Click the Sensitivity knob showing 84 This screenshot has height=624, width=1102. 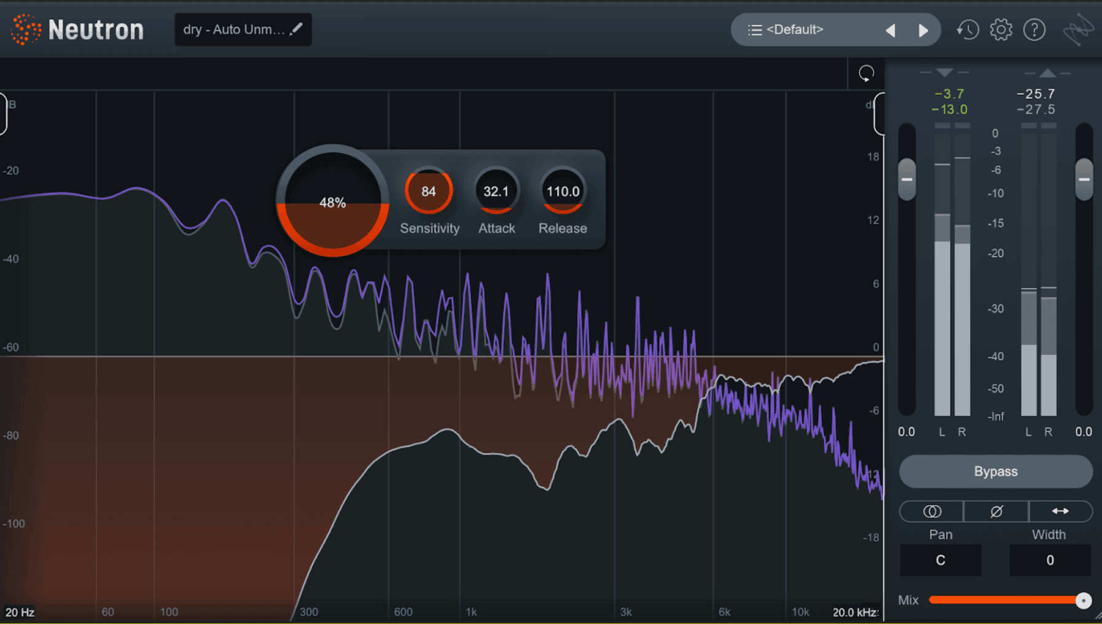click(429, 191)
